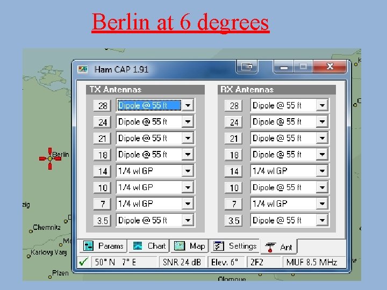The height and width of the screenshot is (290, 387).
Task: Click the TX 3.5 band button
Action: (103, 221)
